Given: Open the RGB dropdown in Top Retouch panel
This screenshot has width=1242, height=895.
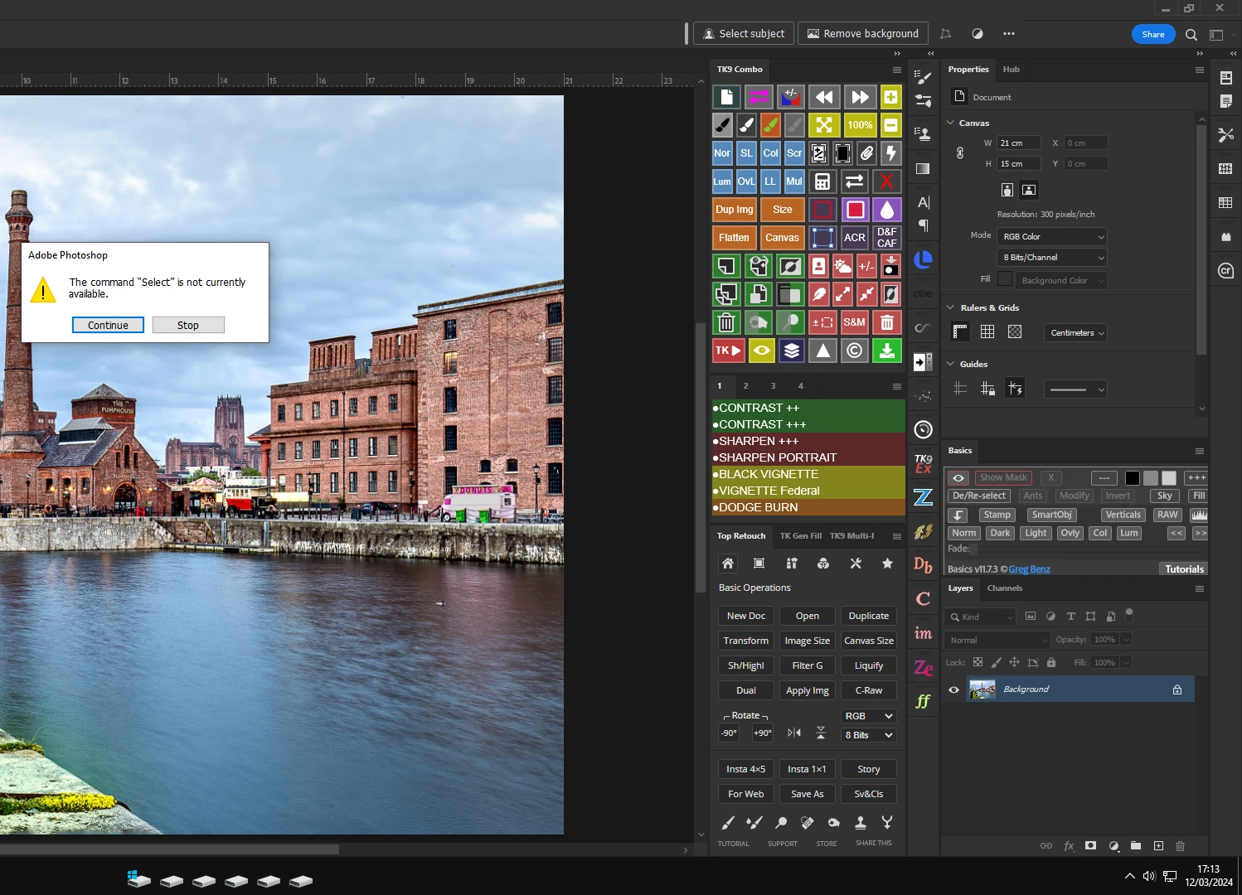Looking at the screenshot, I should point(868,716).
